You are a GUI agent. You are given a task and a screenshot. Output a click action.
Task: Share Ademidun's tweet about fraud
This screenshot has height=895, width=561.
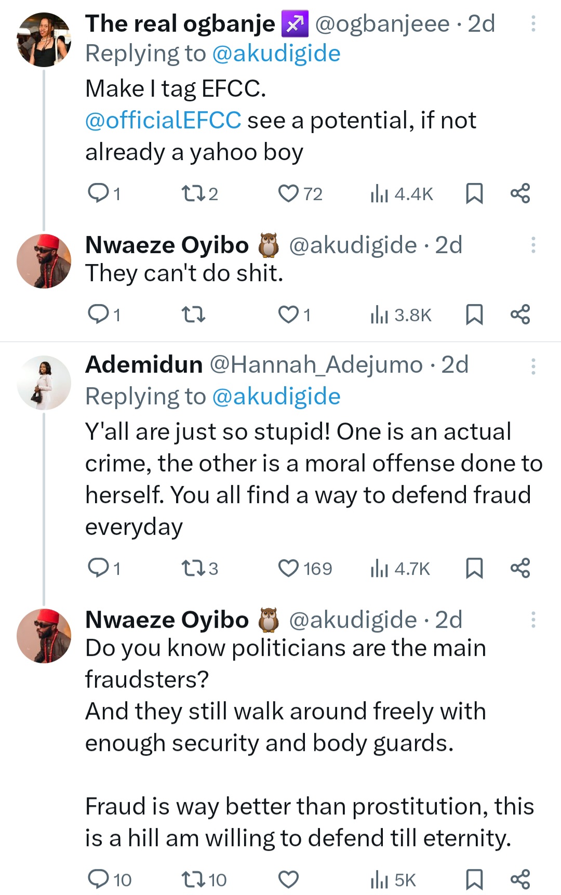(520, 568)
